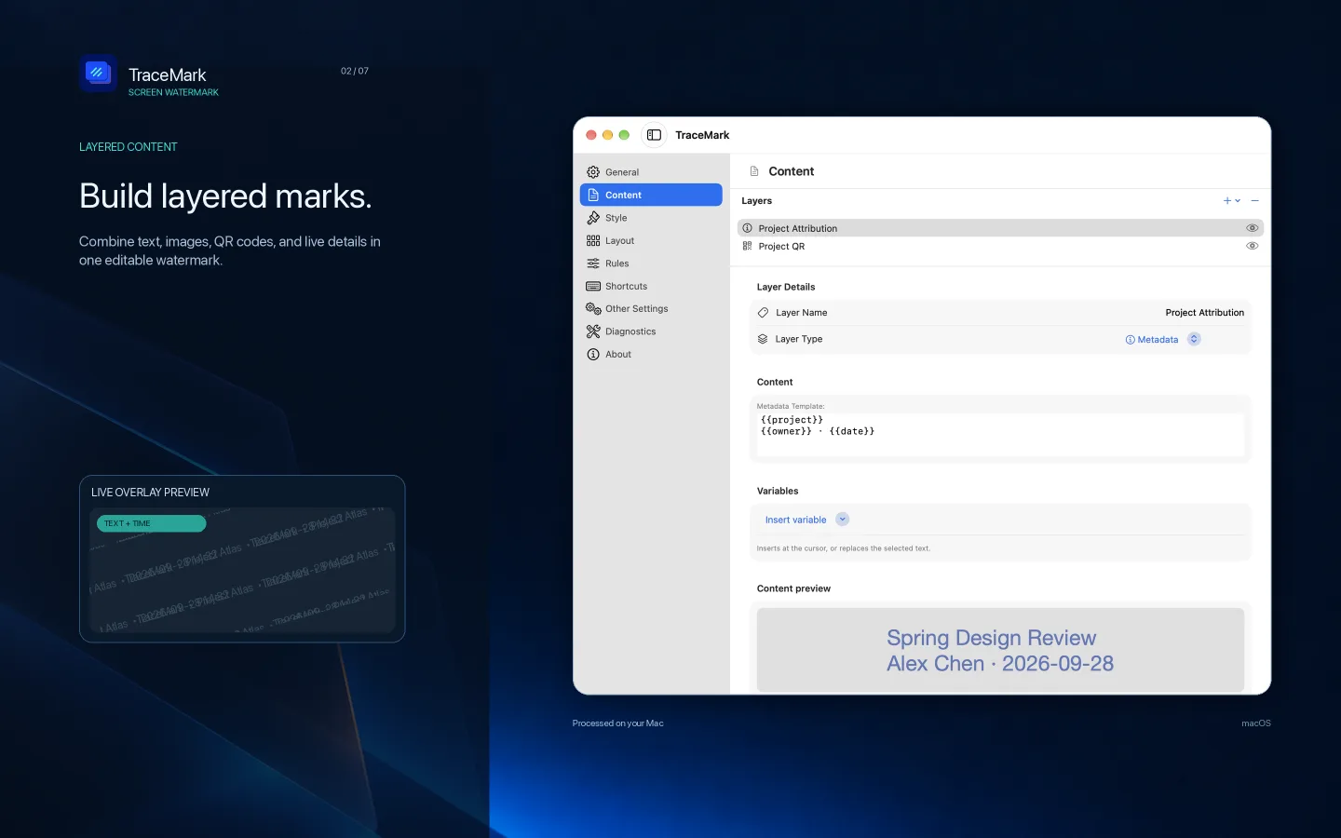
Task: Click the Content header document icon
Action: click(x=754, y=171)
